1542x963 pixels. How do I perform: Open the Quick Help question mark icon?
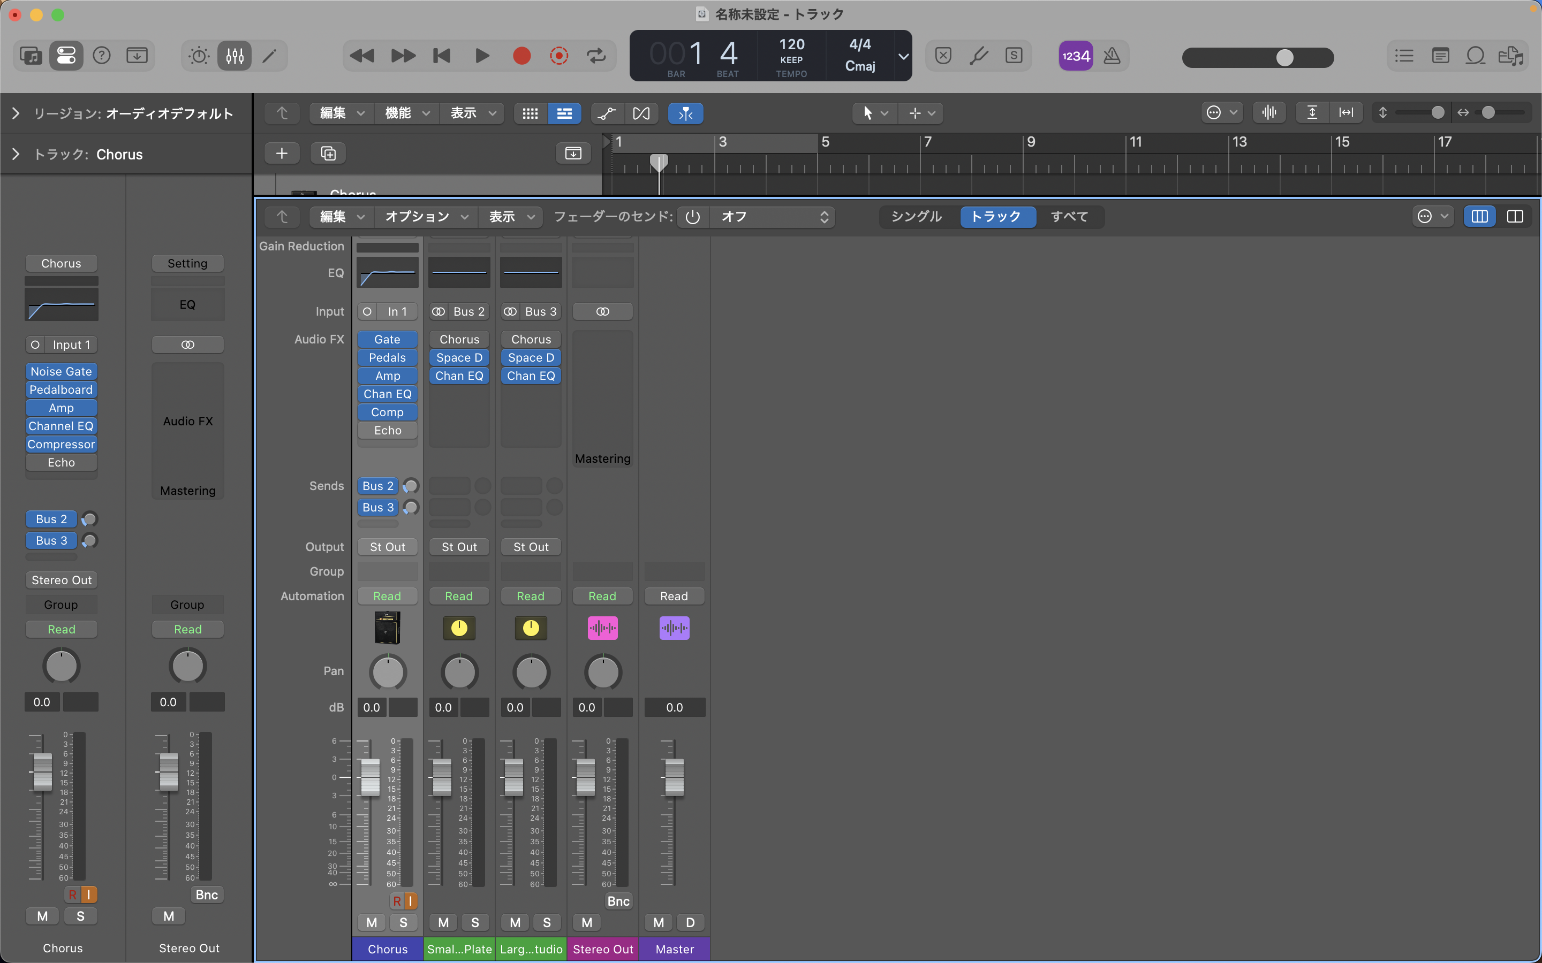[x=102, y=56]
